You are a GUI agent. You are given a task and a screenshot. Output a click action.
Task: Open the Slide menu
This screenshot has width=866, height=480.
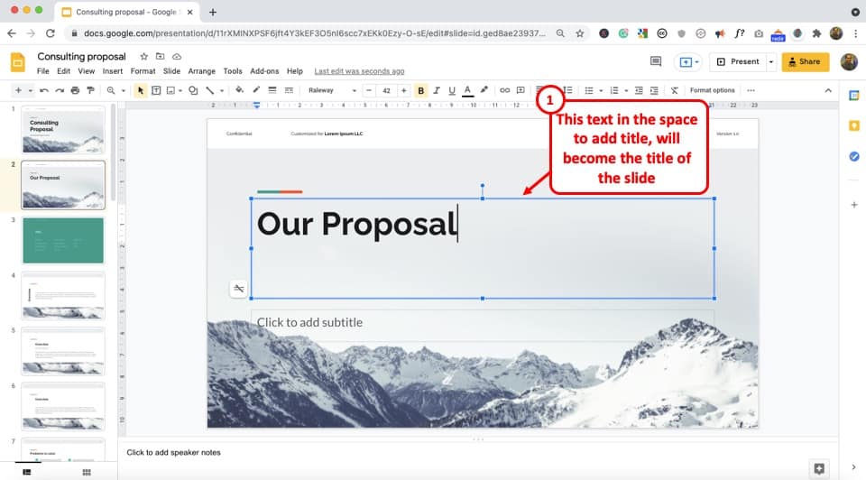tap(171, 71)
